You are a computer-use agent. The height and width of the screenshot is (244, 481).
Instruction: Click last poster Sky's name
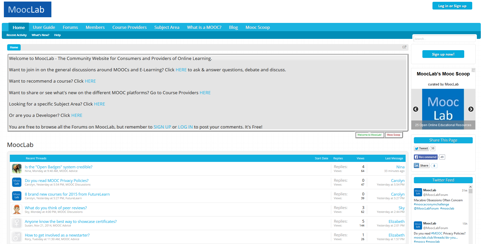[401, 208]
